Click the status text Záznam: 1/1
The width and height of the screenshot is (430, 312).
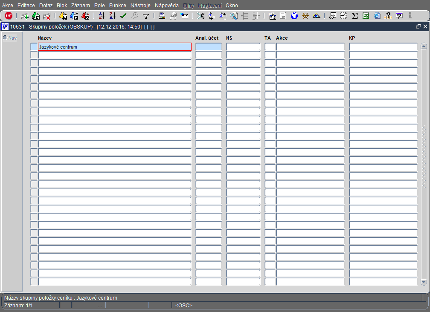18,306
